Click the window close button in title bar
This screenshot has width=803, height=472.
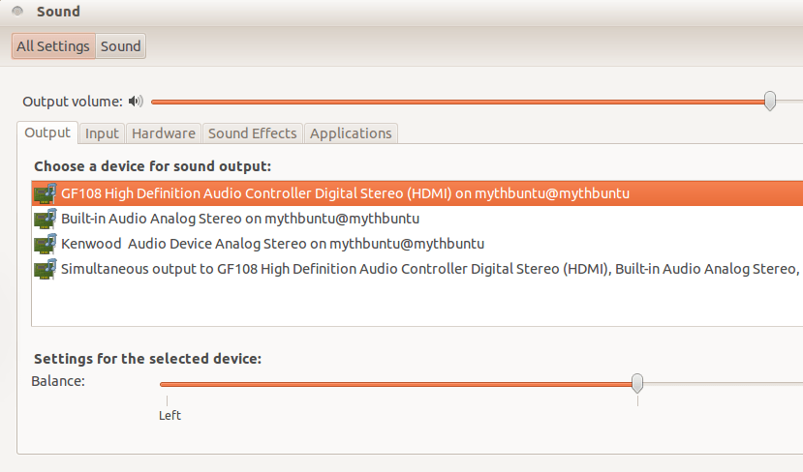17,12
